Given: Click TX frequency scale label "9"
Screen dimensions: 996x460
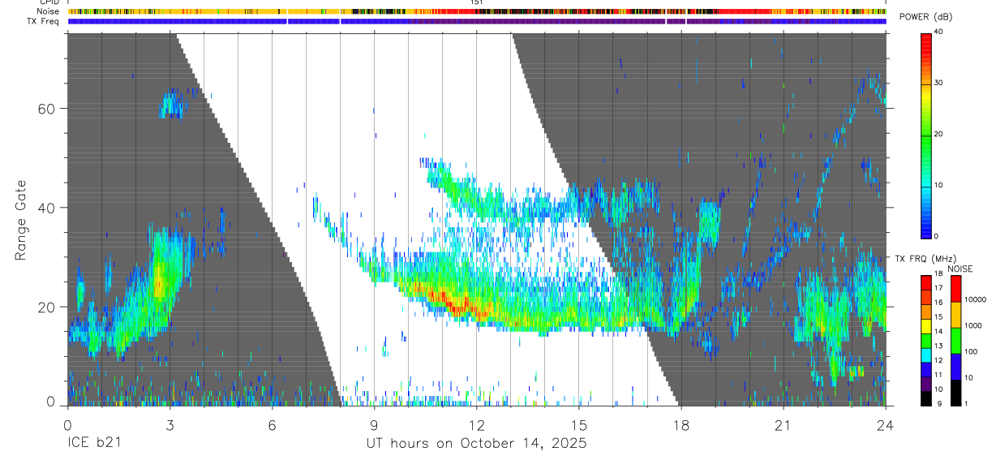Looking at the screenshot, I should (938, 404).
